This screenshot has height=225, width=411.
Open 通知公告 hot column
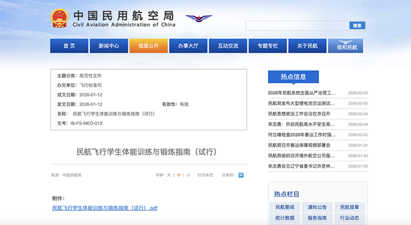[x=317, y=207]
